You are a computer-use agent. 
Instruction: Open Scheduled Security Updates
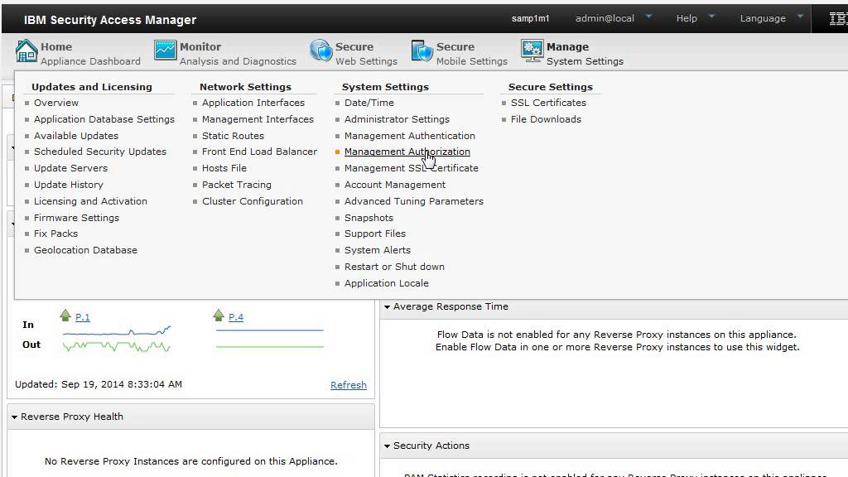pyautogui.click(x=100, y=152)
